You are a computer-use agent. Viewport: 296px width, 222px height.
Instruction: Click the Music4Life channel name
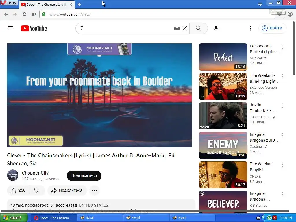click(x=258, y=58)
